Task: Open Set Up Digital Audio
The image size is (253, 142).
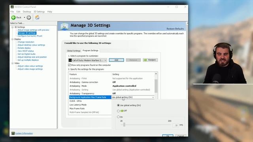Action: click(x=26, y=54)
